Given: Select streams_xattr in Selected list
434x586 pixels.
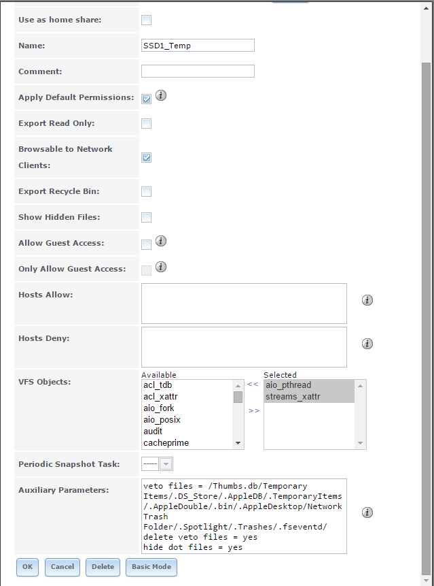Looking at the screenshot, I should 309,397.
